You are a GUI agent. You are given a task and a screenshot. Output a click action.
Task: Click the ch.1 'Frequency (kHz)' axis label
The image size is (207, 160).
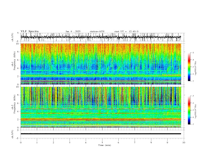15,60
